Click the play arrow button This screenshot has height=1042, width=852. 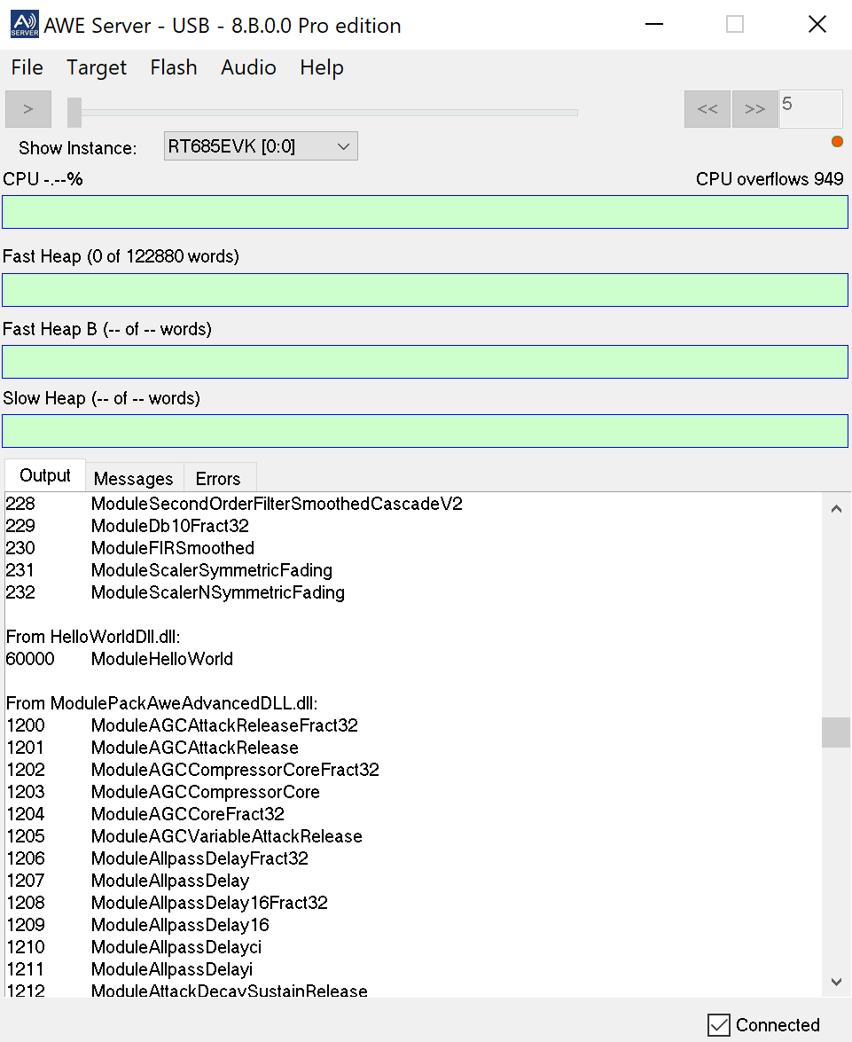coord(28,109)
